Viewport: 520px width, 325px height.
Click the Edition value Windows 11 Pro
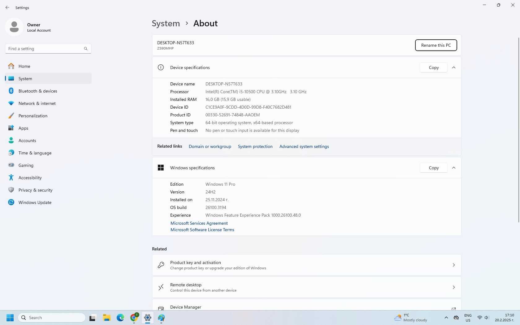tap(220, 184)
